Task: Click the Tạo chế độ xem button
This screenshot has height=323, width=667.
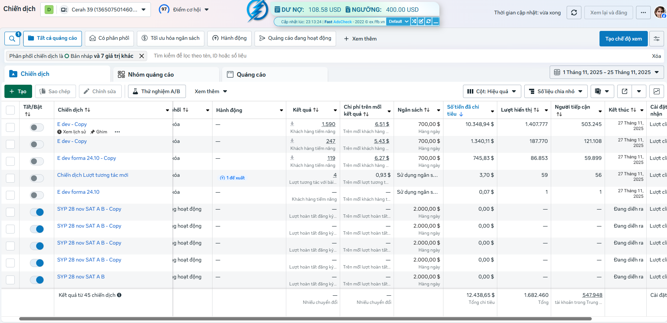Action: click(x=623, y=39)
